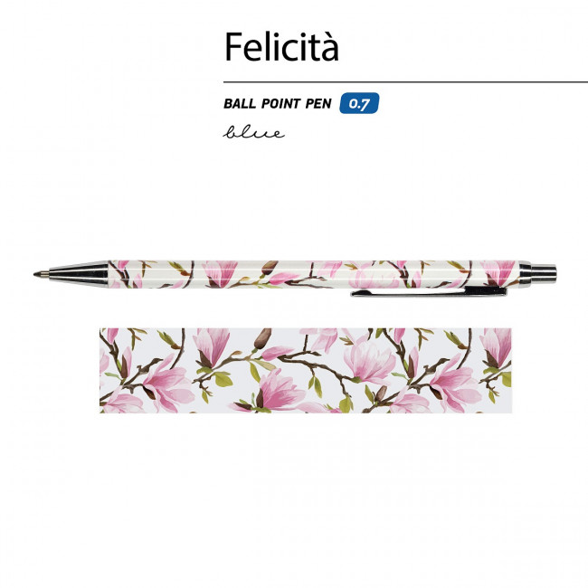Click the word POINT in the product label
The height and width of the screenshot is (588, 588).
tap(280, 103)
